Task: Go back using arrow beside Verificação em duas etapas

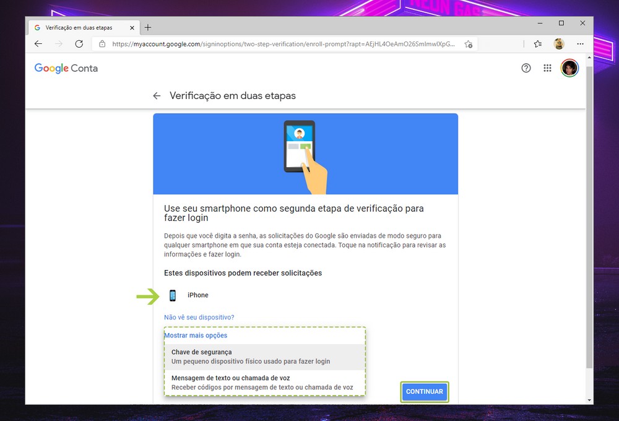Action: [157, 96]
